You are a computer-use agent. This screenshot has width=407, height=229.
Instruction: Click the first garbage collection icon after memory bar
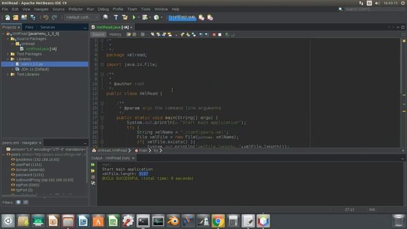coord(201,17)
